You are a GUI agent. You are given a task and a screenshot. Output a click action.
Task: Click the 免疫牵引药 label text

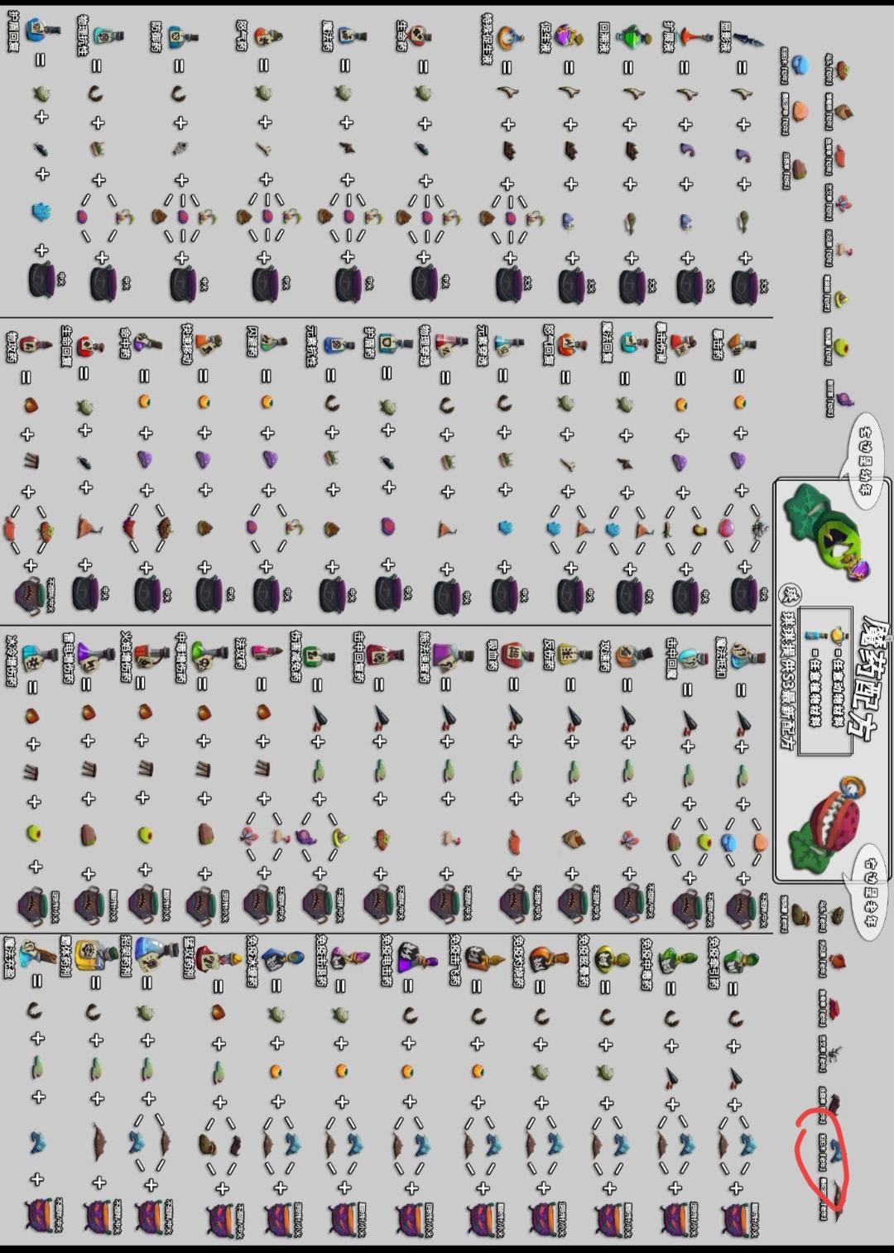(x=714, y=963)
